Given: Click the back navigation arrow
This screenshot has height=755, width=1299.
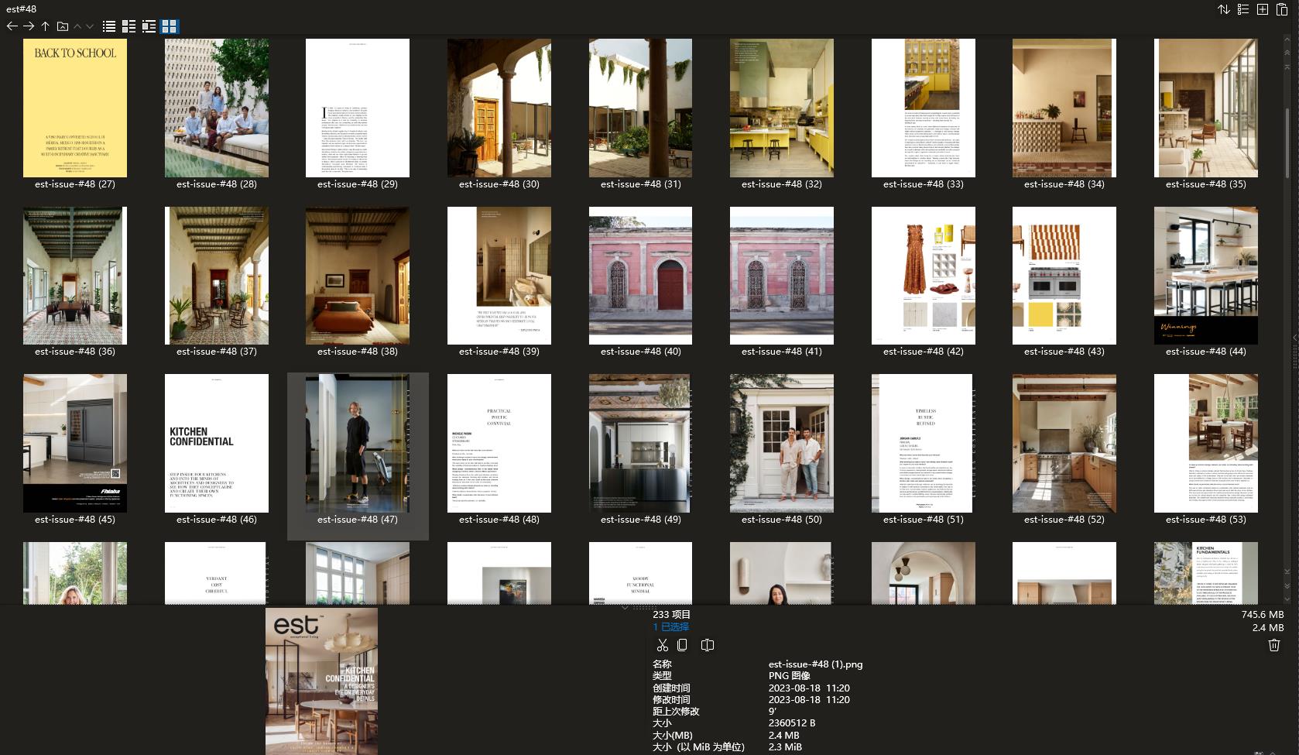Looking at the screenshot, I should click(x=12, y=26).
